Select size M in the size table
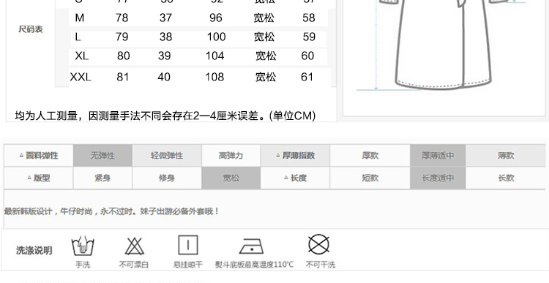 (80, 18)
